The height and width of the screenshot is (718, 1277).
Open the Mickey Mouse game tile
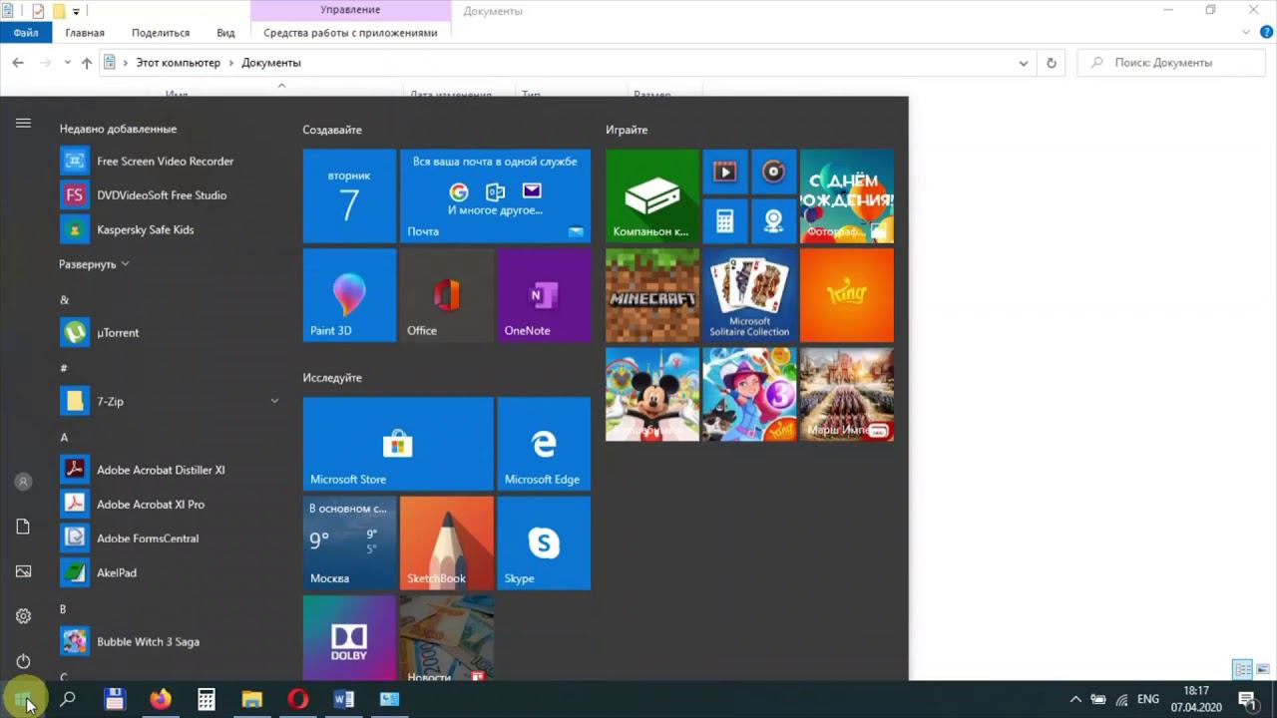[x=652, y=394]
